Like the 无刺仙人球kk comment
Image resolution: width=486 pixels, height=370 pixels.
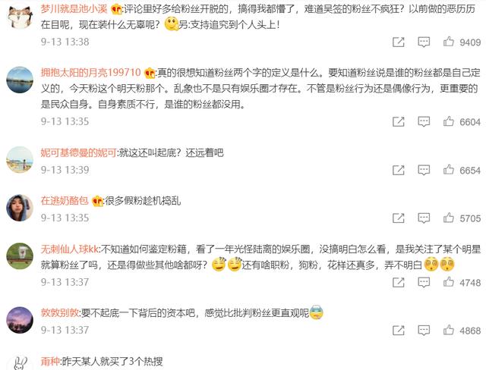[449, 282]
